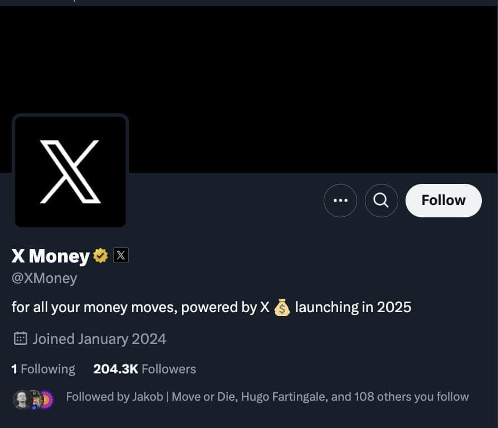Click the magnifier search icon button
Viewport: 498px width, 428px height.
(381, 201)
